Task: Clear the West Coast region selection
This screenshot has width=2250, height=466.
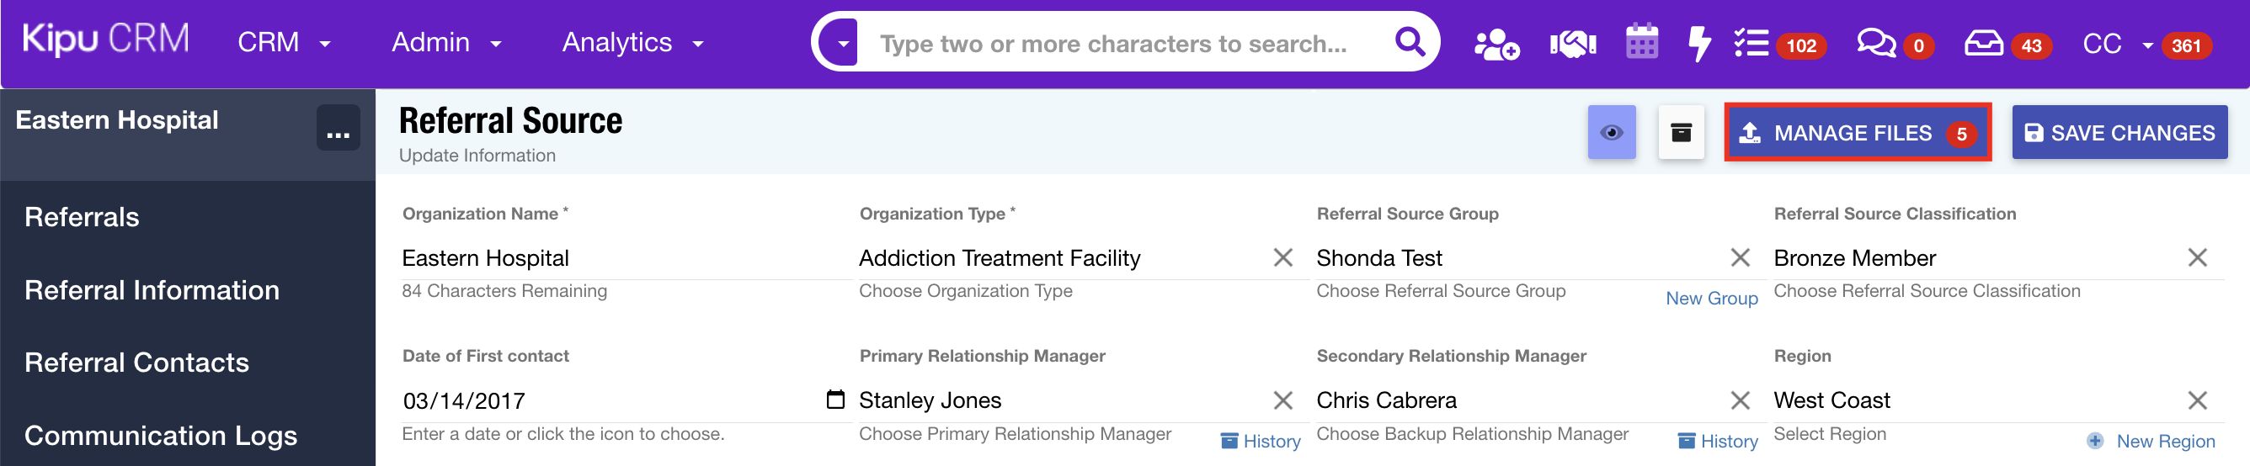Action: pyautogui.click(x=2197, y=400)
